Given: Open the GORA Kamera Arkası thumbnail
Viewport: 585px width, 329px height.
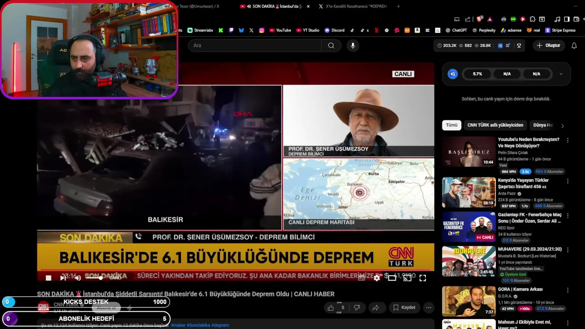Looking at the screenshot, I should tap(468, 301).
